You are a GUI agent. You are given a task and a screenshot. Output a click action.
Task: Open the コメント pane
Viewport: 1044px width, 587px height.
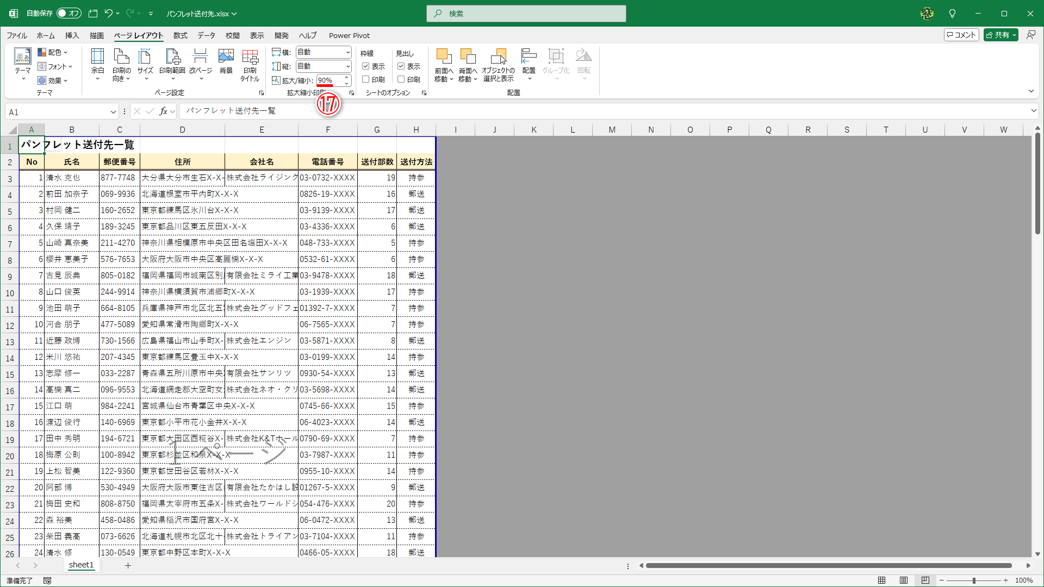pos(960,34)
